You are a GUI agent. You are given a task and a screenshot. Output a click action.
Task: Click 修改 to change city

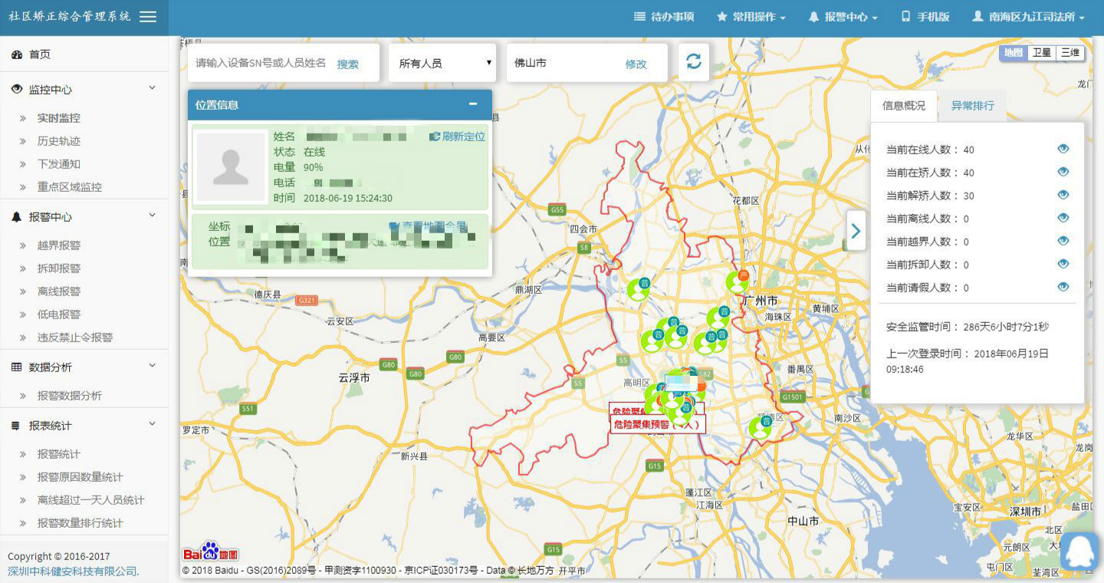636,64
